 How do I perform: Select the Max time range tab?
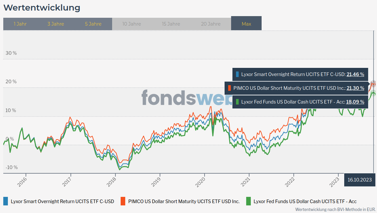pyautogui.click(x=246, y=23)
